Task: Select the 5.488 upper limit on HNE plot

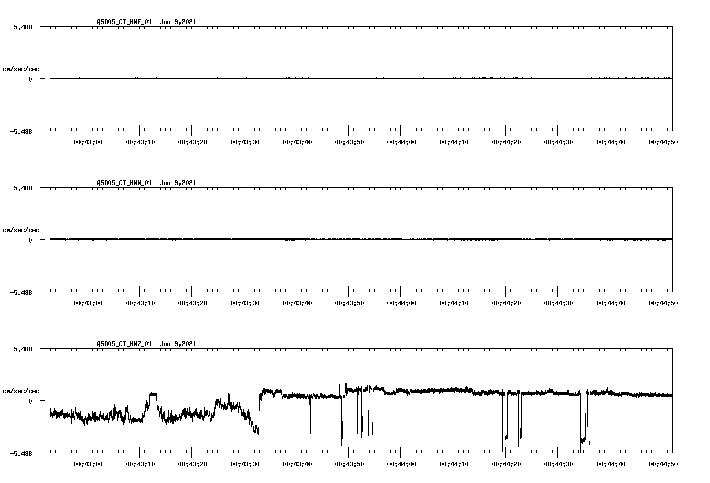Action: point(22,27)
